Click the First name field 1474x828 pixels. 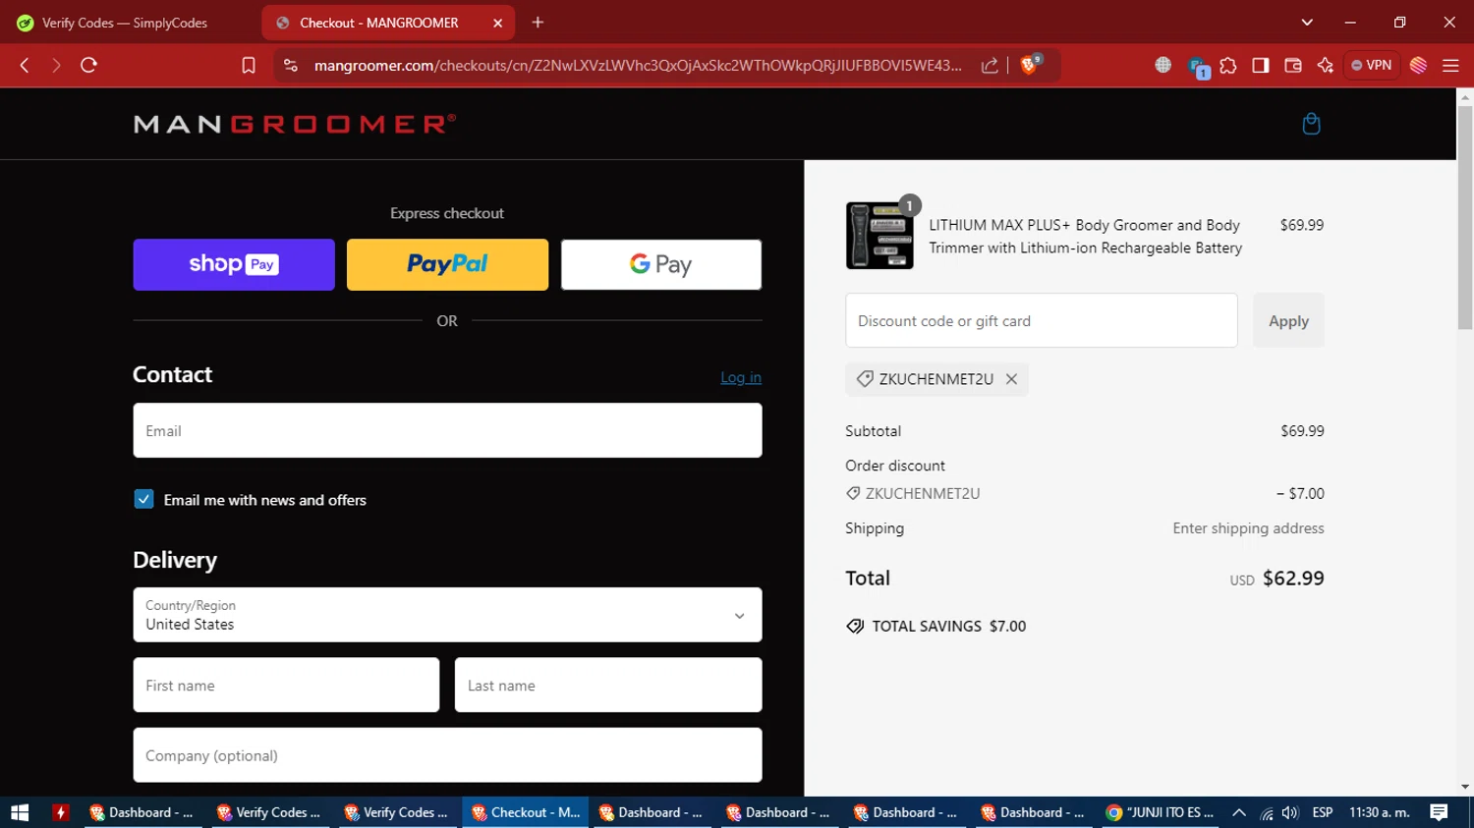pyautogui.click(x=286, y=685)
